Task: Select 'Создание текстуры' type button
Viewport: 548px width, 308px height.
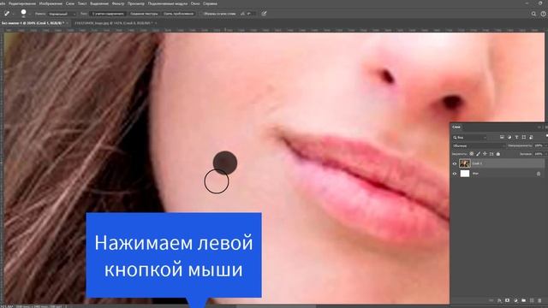Action: pos(144,14)
